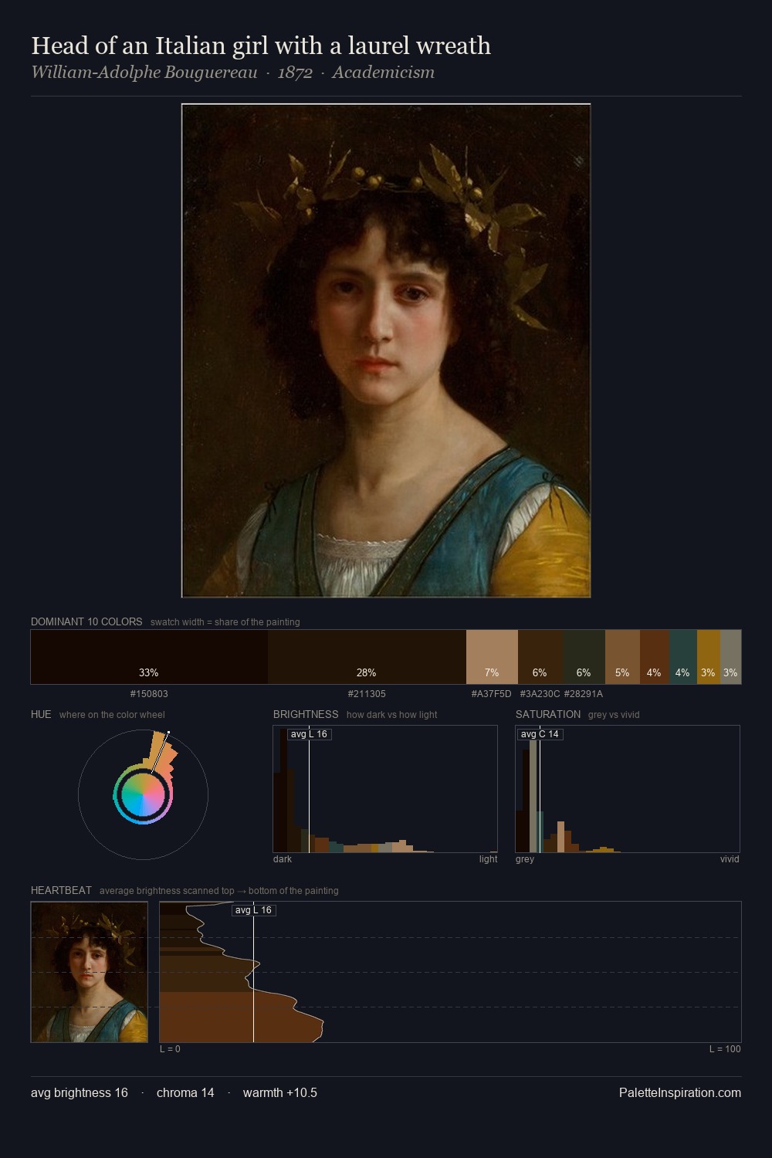This screenshot has height=1158, width=772.
Task: Click the 'vivid' axis label under Saturation
Action: coord(730,859)
